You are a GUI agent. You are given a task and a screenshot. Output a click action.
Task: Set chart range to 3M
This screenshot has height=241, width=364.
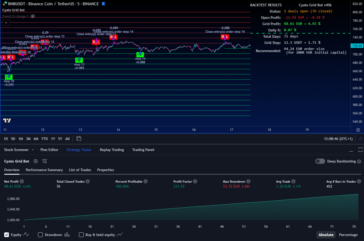(28, 139)
